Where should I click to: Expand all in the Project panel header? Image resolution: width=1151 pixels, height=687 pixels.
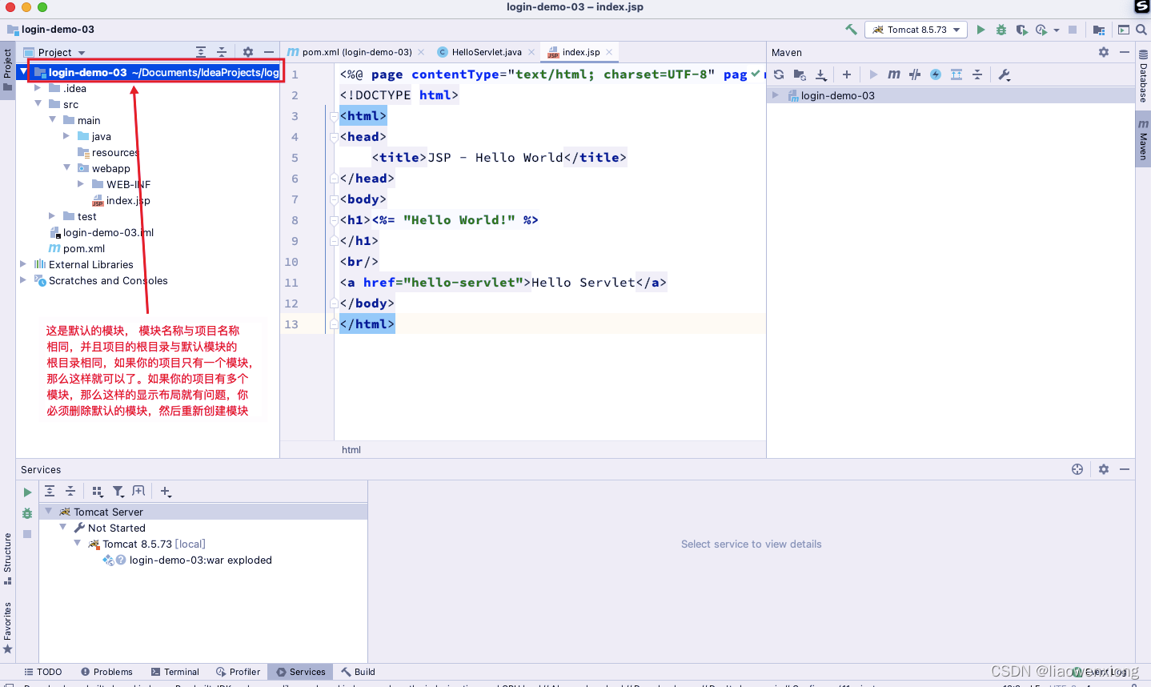(x=201, y=52)
